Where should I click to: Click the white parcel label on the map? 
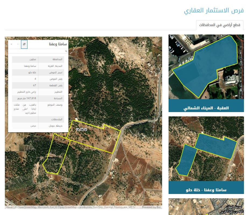(x=82, y=130)
